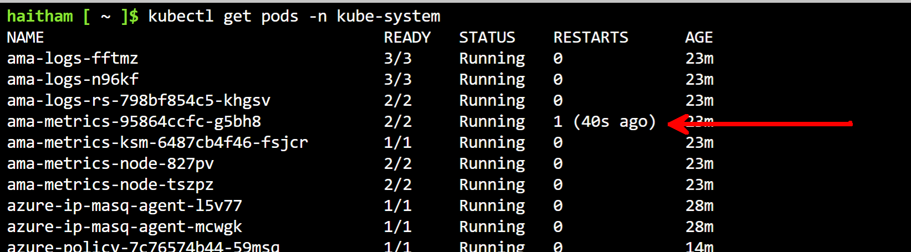Click the RESTARTS column header
The image size is (911, 252).
(x=590, y=38)
